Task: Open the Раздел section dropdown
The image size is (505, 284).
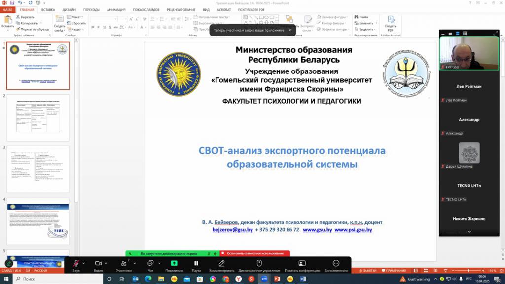Action: [75, 29]
